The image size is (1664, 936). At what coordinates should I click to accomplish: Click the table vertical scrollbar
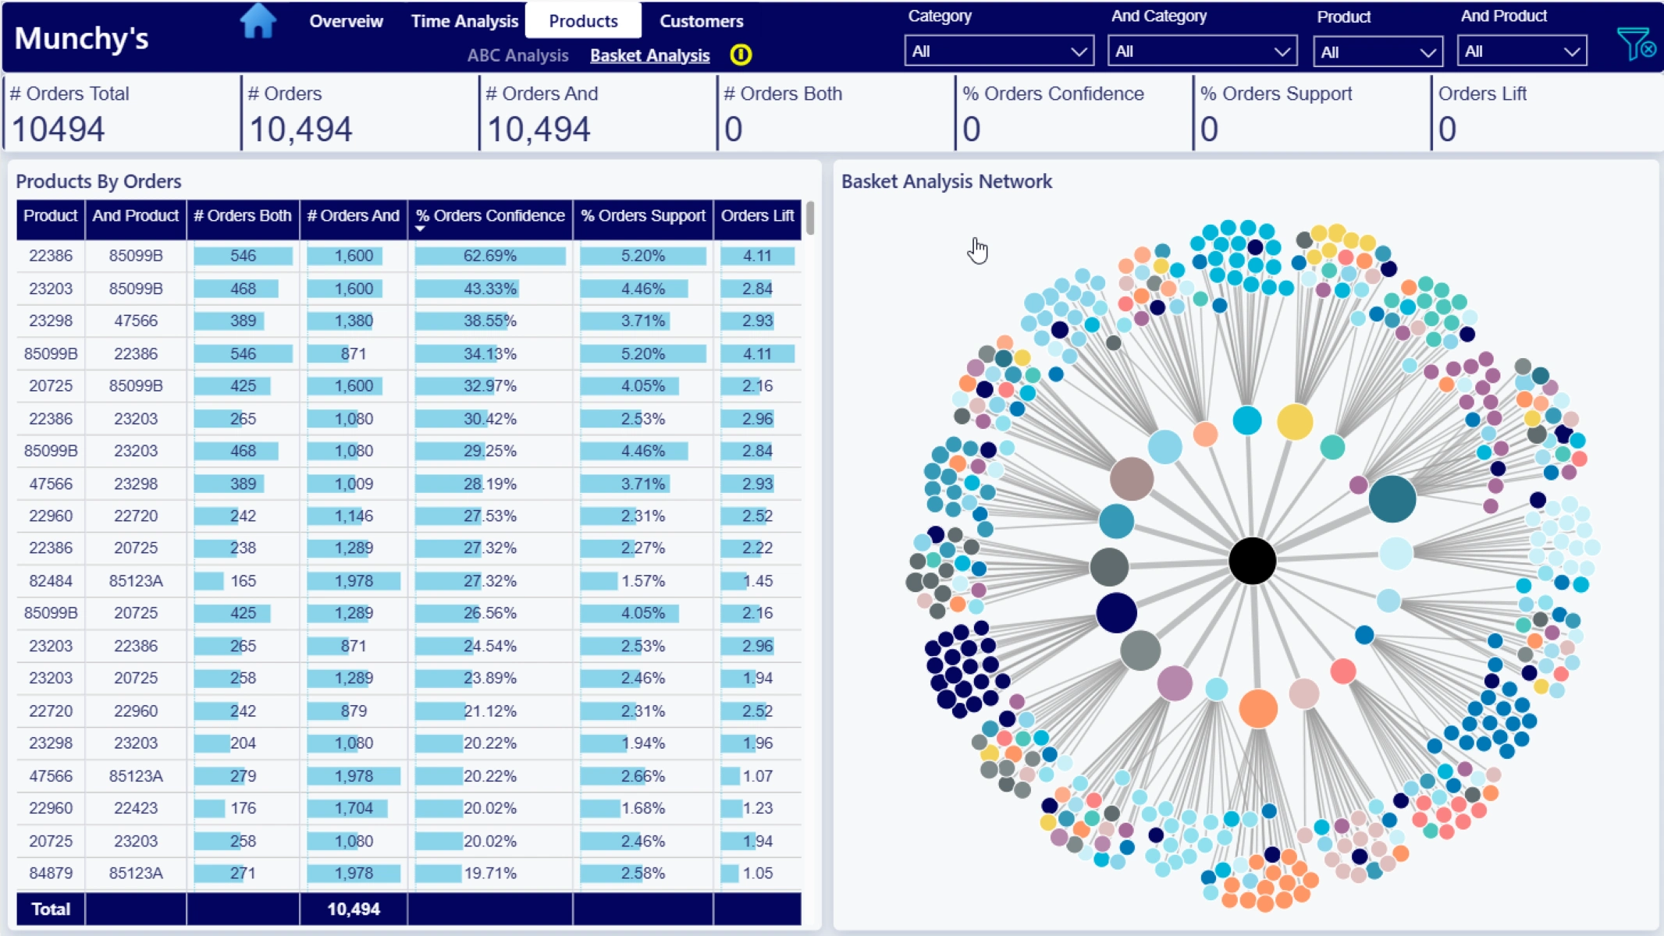(811, 218)
